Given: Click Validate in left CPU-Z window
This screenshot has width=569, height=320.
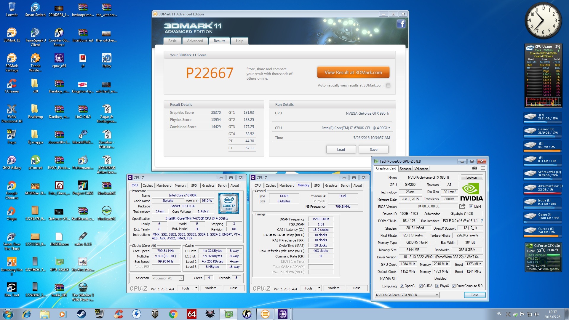Looking at the screenshot, I should [x=211, y=288].
